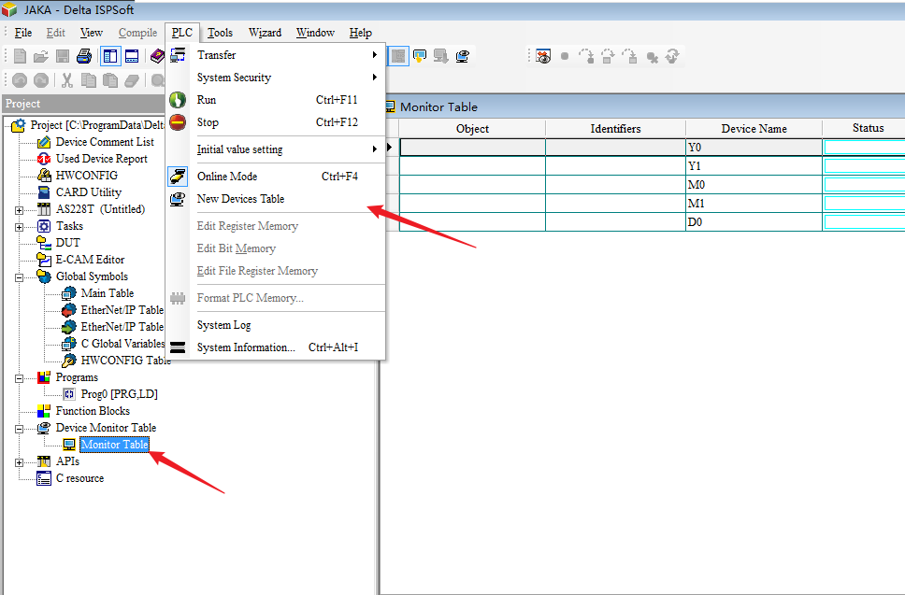Click the open folder toolbar icon
The height and width of the screenshot is (595, 905).
(40, 56)
